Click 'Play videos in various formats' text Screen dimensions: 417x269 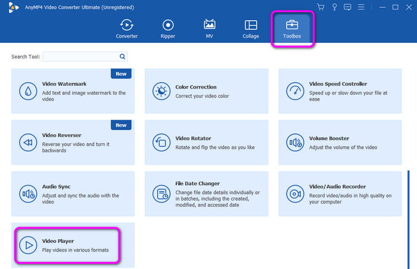pyautogui.click(x=75, y=250)
